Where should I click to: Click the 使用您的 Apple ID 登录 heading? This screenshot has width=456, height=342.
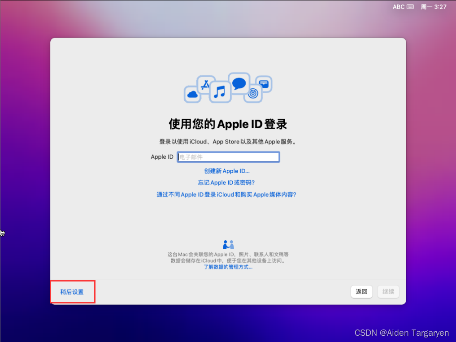[x=228, y=124]
